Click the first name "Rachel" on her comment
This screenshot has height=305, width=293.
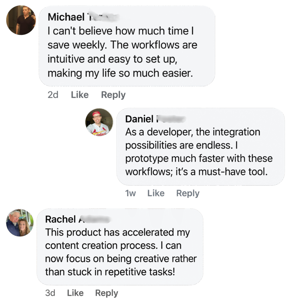tap(61, 220)
